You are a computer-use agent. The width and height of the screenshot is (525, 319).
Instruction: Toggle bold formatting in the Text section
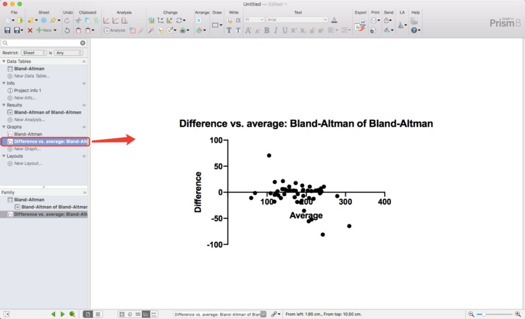(x=267, y=30)
